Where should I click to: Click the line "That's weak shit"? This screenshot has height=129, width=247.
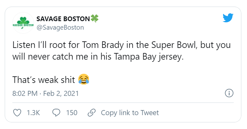[44, 79]
